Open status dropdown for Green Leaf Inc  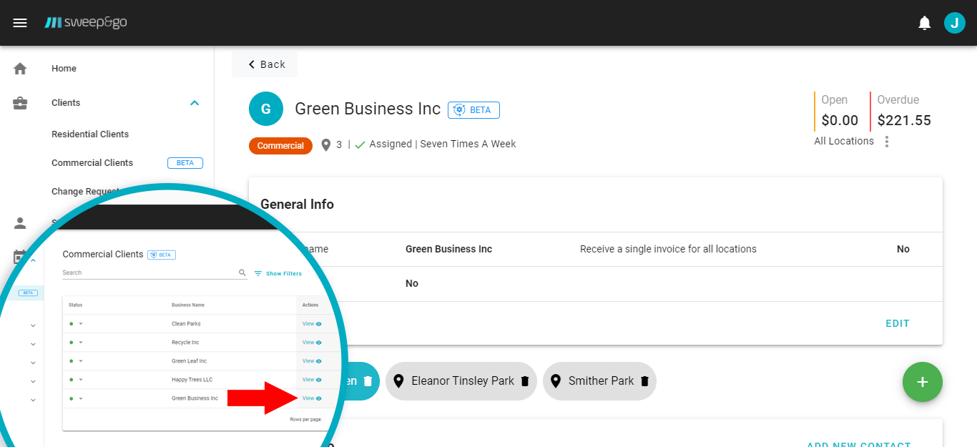[x=81, y=361]
